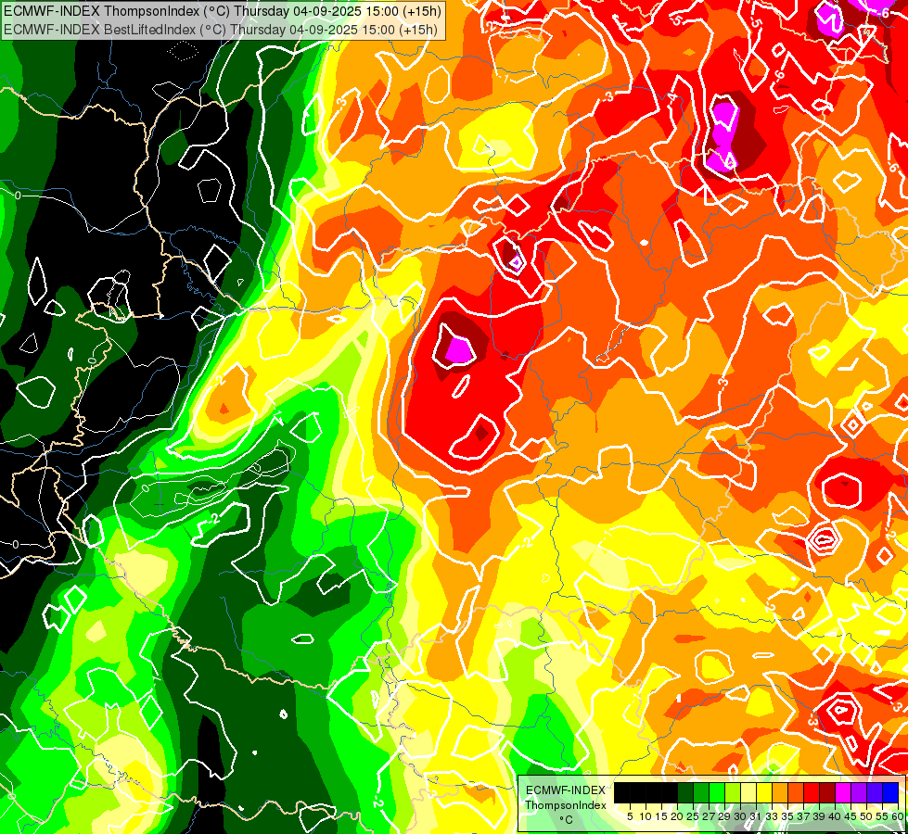908x834 pixels.
Task: Click the ThompsonIndex title line with timestamp
Action: coord(223,11)
